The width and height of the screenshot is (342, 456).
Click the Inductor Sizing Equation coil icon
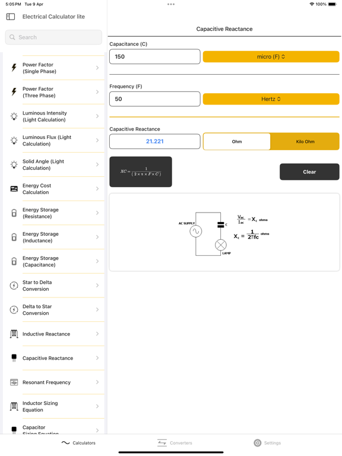14,406
